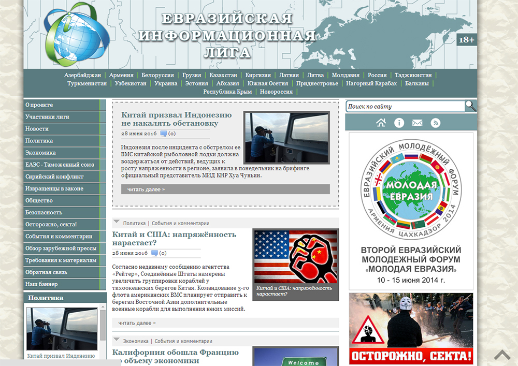Image resolution: width=518 pixels, height=366 pixels.
Task: Click Осторожно, секта! banner image
Action: point(411,328)
